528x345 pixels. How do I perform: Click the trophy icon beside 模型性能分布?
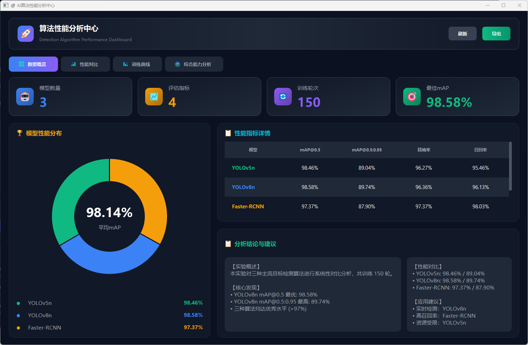tap(20, 133)
